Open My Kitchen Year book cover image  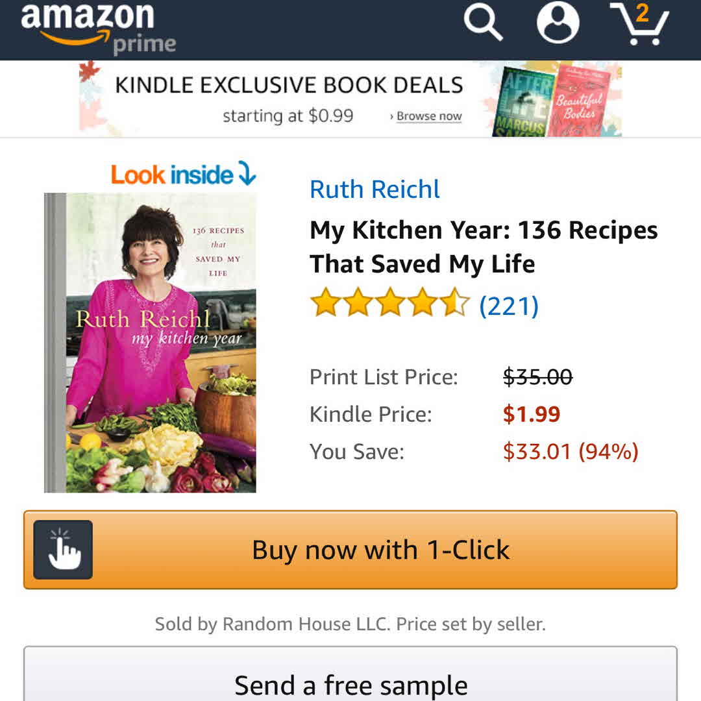[x=150, y=343]
